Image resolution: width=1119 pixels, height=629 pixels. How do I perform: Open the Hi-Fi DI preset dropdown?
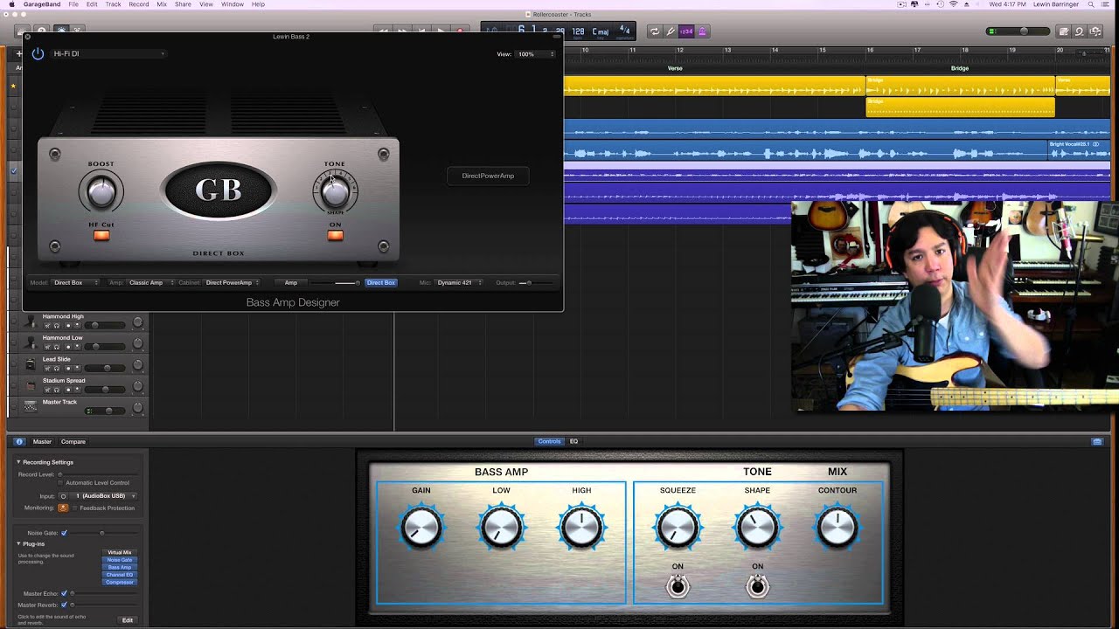pyautogui.click(x=108, y=54)
